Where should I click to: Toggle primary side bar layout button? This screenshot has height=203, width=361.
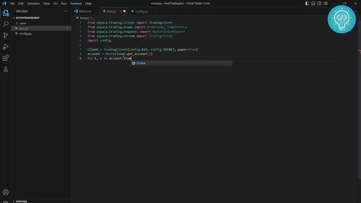pos(307,3)
